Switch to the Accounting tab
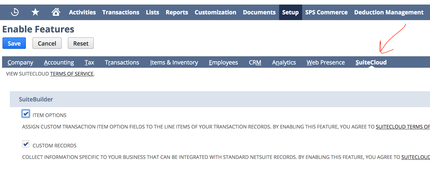The width and height of the screenshot is (430, 170). (x=59, y=62)
